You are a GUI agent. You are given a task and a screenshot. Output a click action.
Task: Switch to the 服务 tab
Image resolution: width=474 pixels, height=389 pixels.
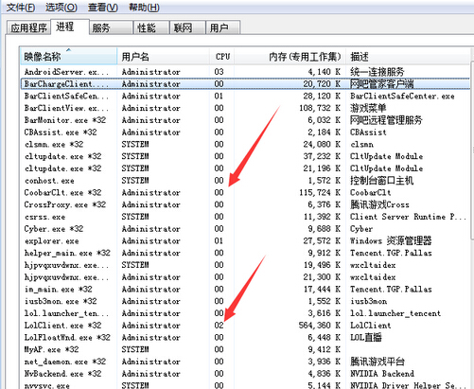tap(111, 27)
